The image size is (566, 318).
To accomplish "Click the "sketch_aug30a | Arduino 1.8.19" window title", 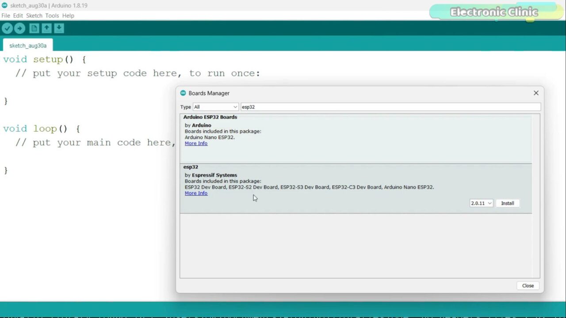I will click(49, 6).
